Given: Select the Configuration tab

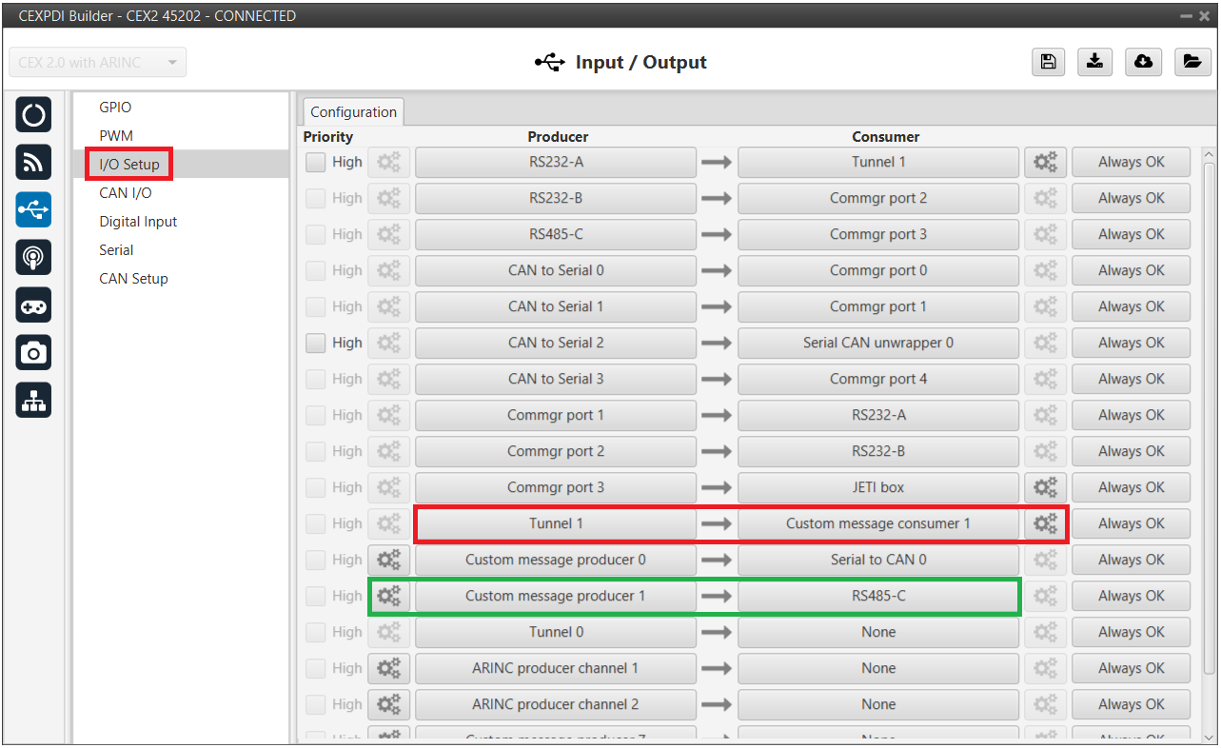Looking at the screenshot, I should click(x=353, y=112).
